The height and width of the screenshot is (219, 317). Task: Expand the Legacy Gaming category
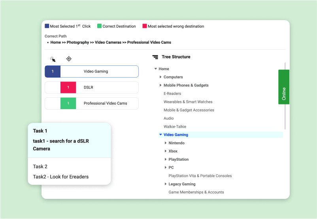[166, 184]
